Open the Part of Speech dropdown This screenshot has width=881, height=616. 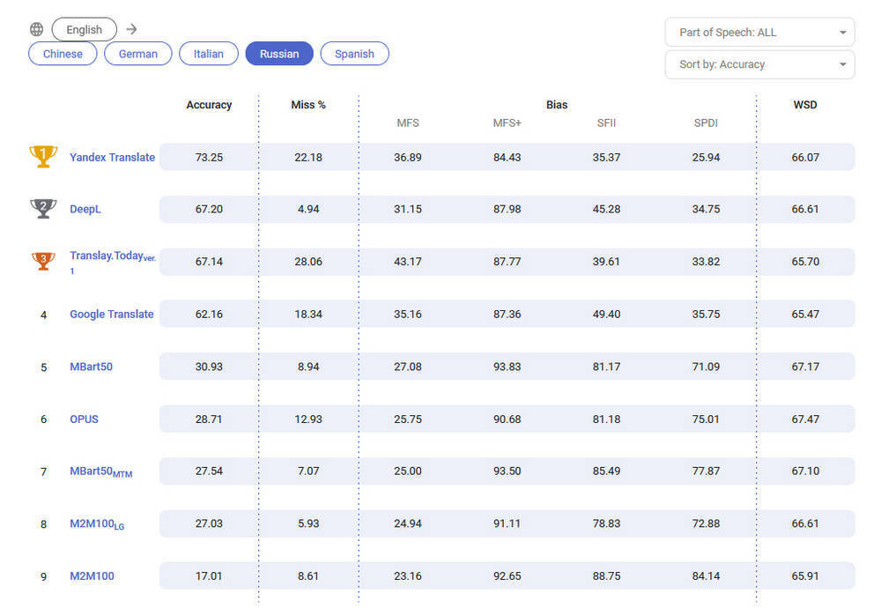point(759,33)
